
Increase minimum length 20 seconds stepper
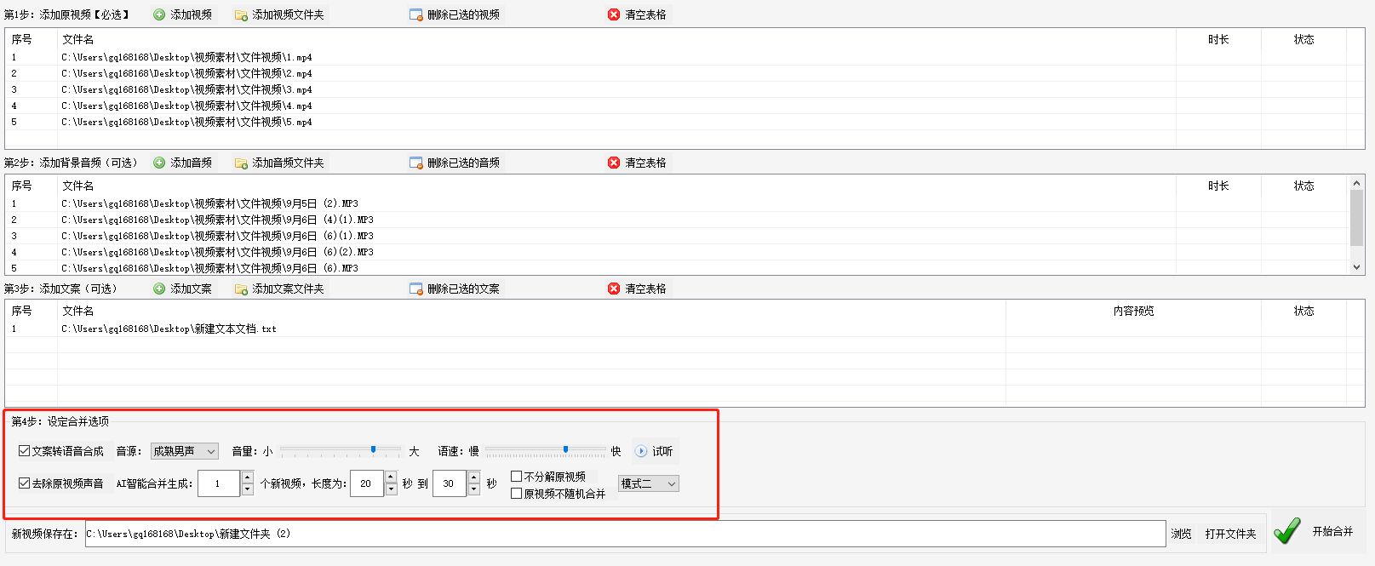click(x=391, y=477)
